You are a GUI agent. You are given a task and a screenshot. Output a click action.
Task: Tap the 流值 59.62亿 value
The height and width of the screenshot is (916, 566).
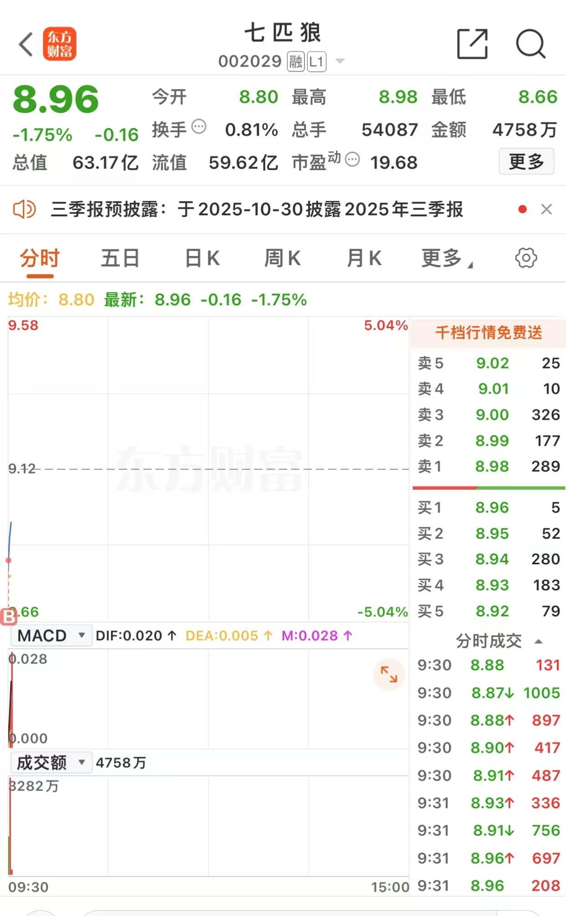(215, 162)
